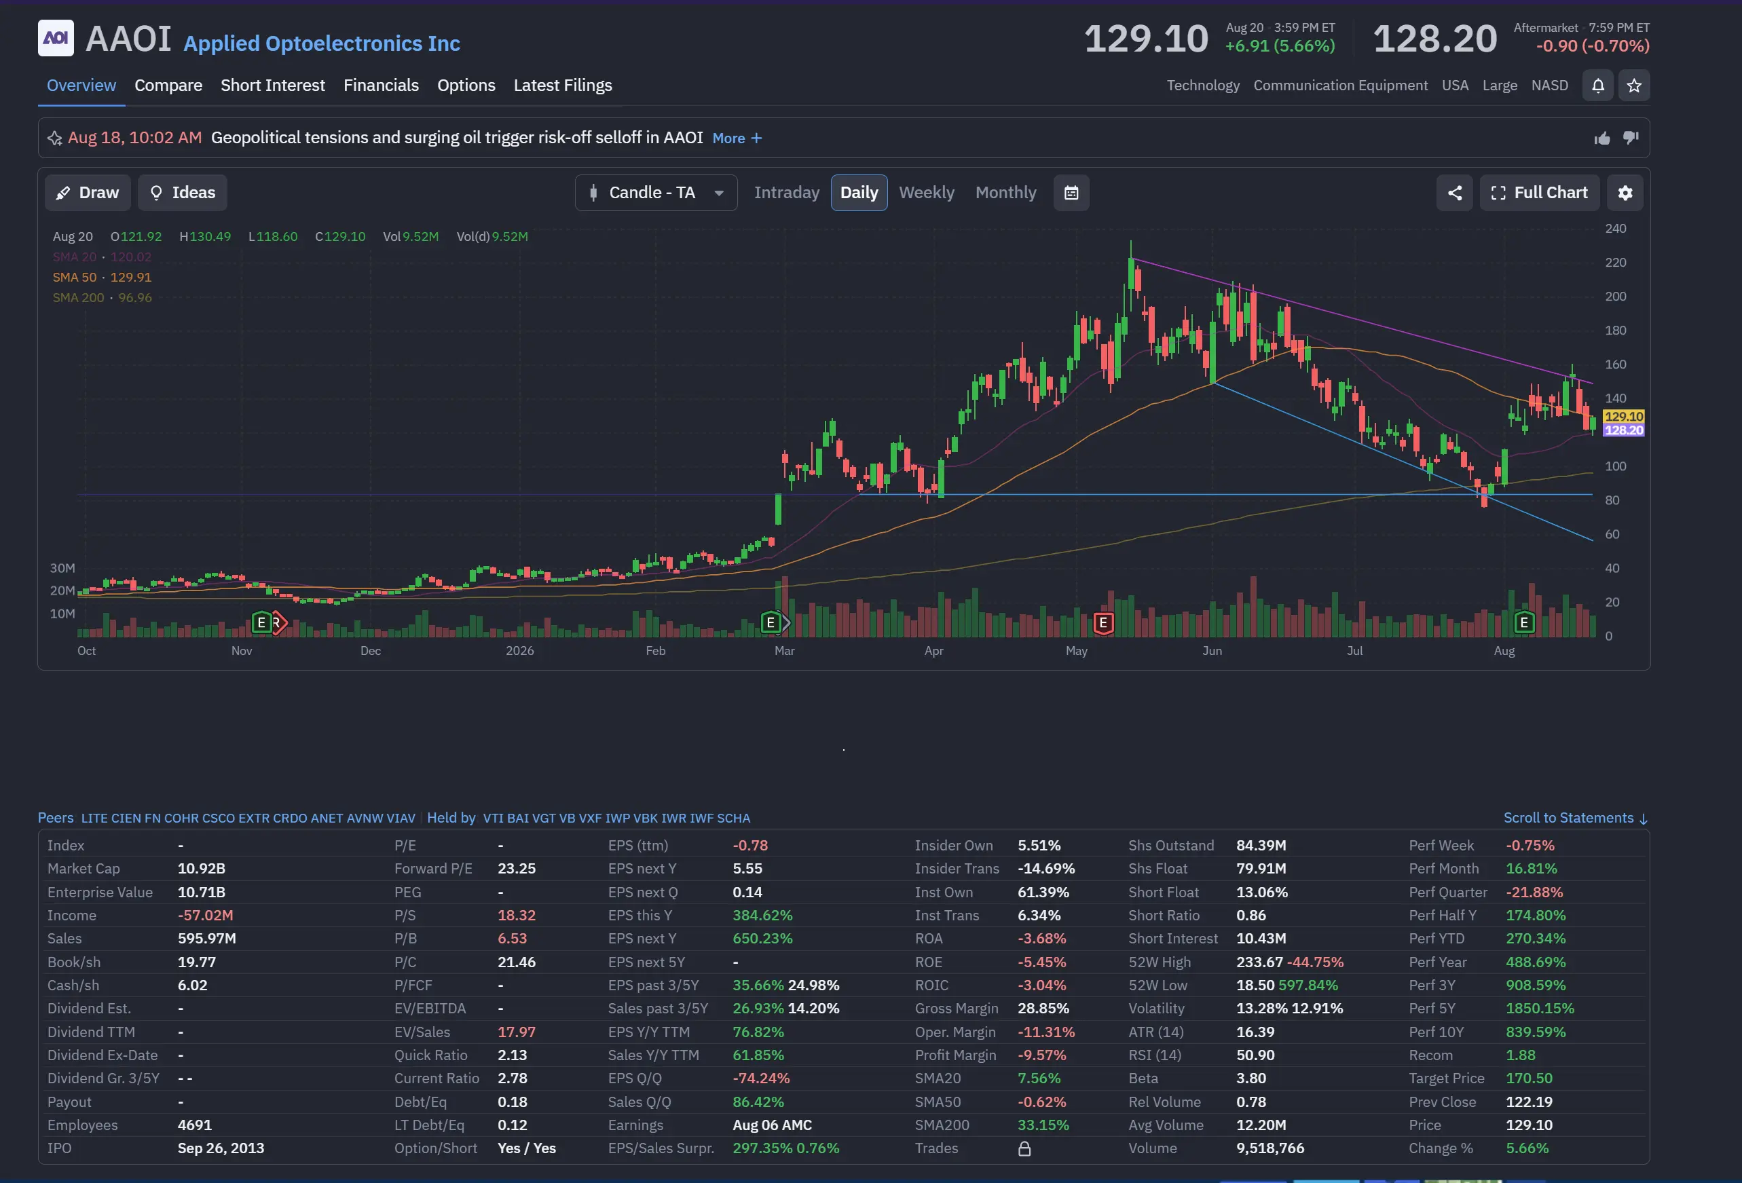
Task: Click the SMA 50 legend value 129.91
Action: pyautogui.click(x=130, y=277)
